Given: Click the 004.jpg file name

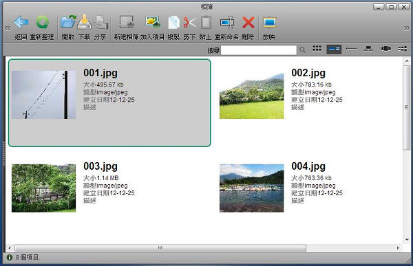Looking at the screenshot, I should (308, 166).
